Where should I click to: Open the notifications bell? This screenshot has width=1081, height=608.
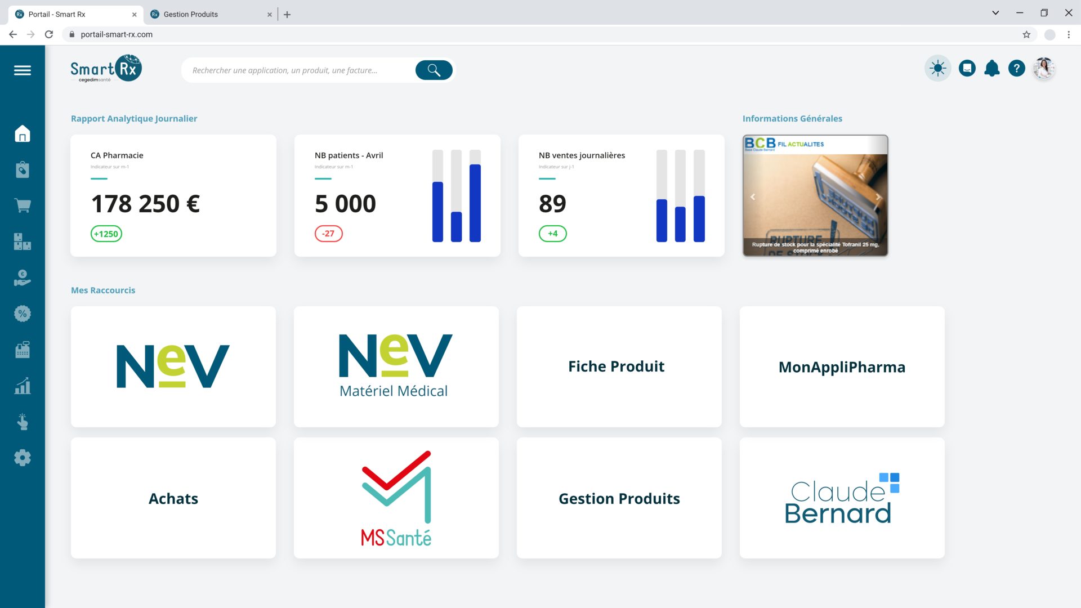click(x=992, y=69)
